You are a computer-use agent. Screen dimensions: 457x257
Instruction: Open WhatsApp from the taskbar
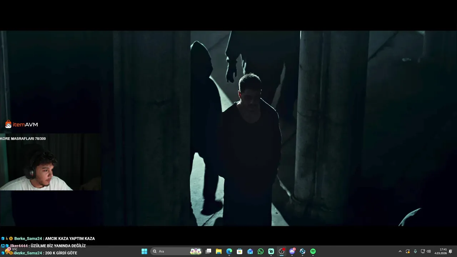(261, 251)
